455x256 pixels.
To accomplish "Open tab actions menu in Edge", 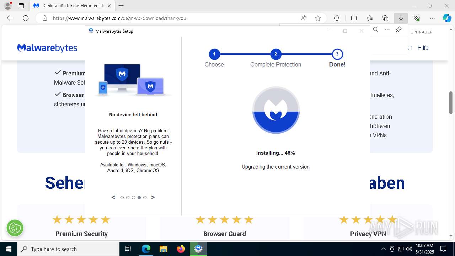I will [21, 6].
